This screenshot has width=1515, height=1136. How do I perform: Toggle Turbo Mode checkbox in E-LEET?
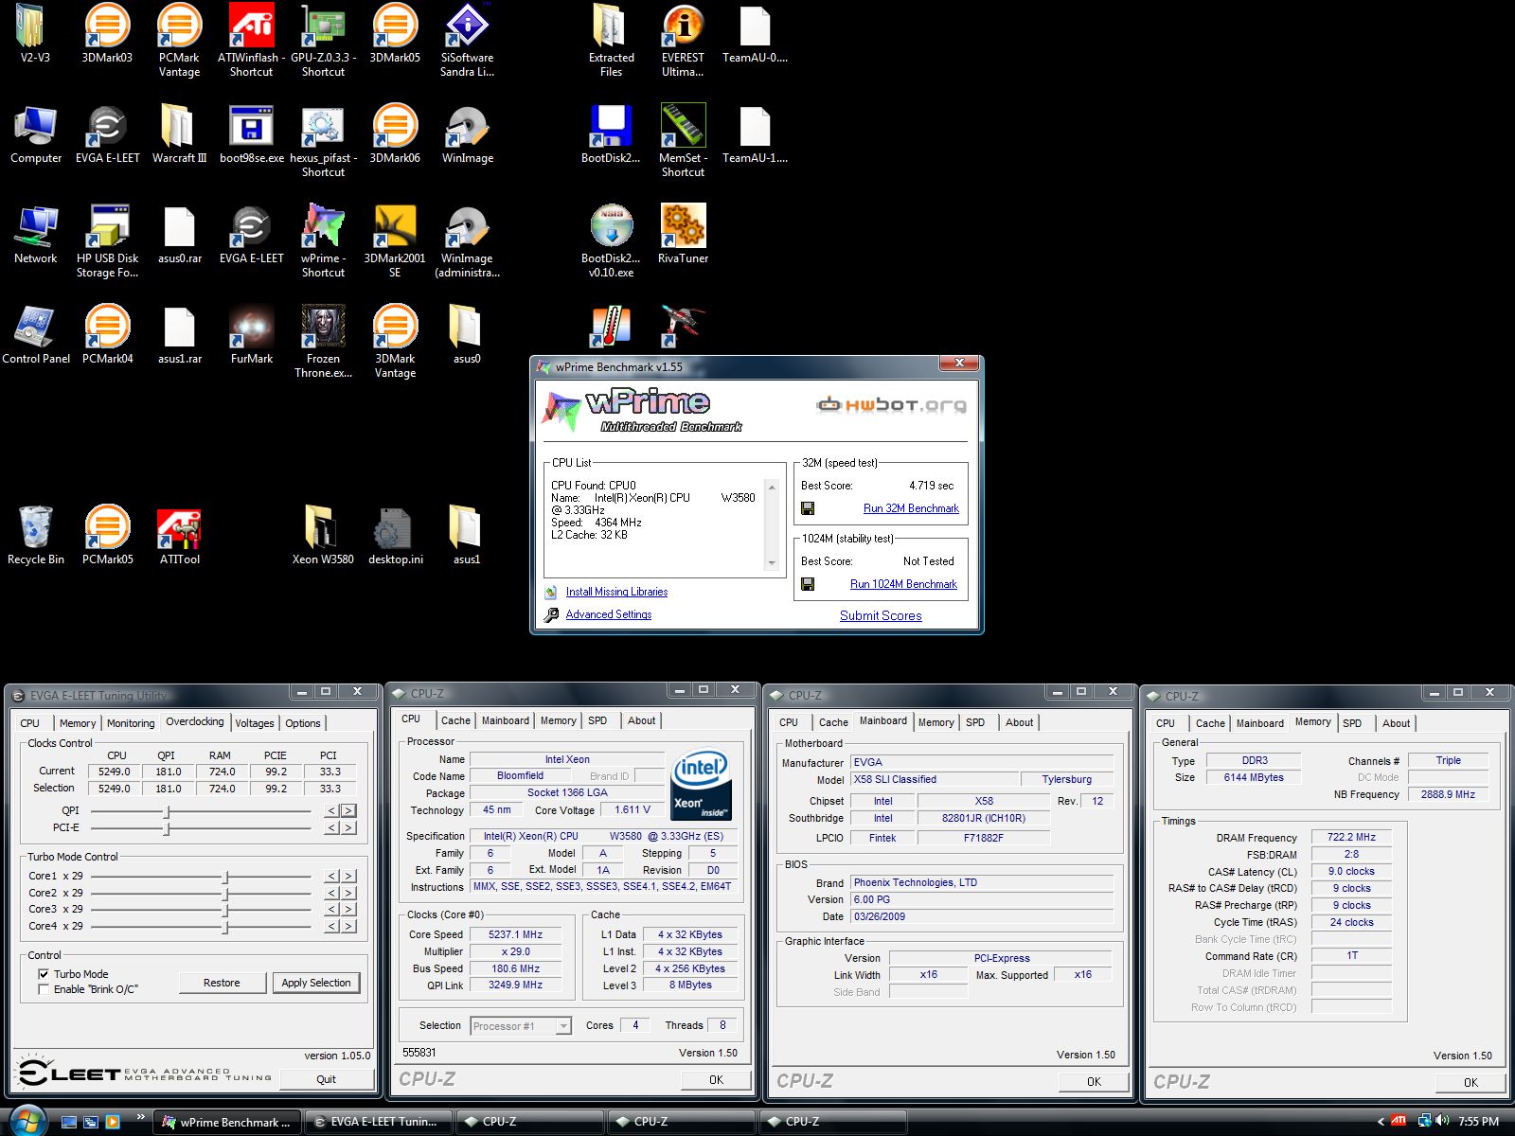coord(44,973)
